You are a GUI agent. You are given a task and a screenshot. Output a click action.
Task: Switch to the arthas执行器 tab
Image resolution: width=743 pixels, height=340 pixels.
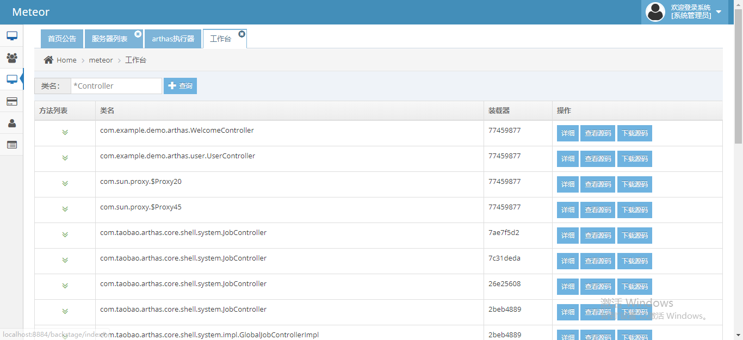tap(172, 38)
